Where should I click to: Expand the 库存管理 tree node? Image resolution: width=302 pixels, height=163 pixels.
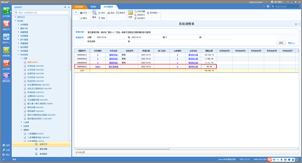pyautogui.click(x=18, y=47)
